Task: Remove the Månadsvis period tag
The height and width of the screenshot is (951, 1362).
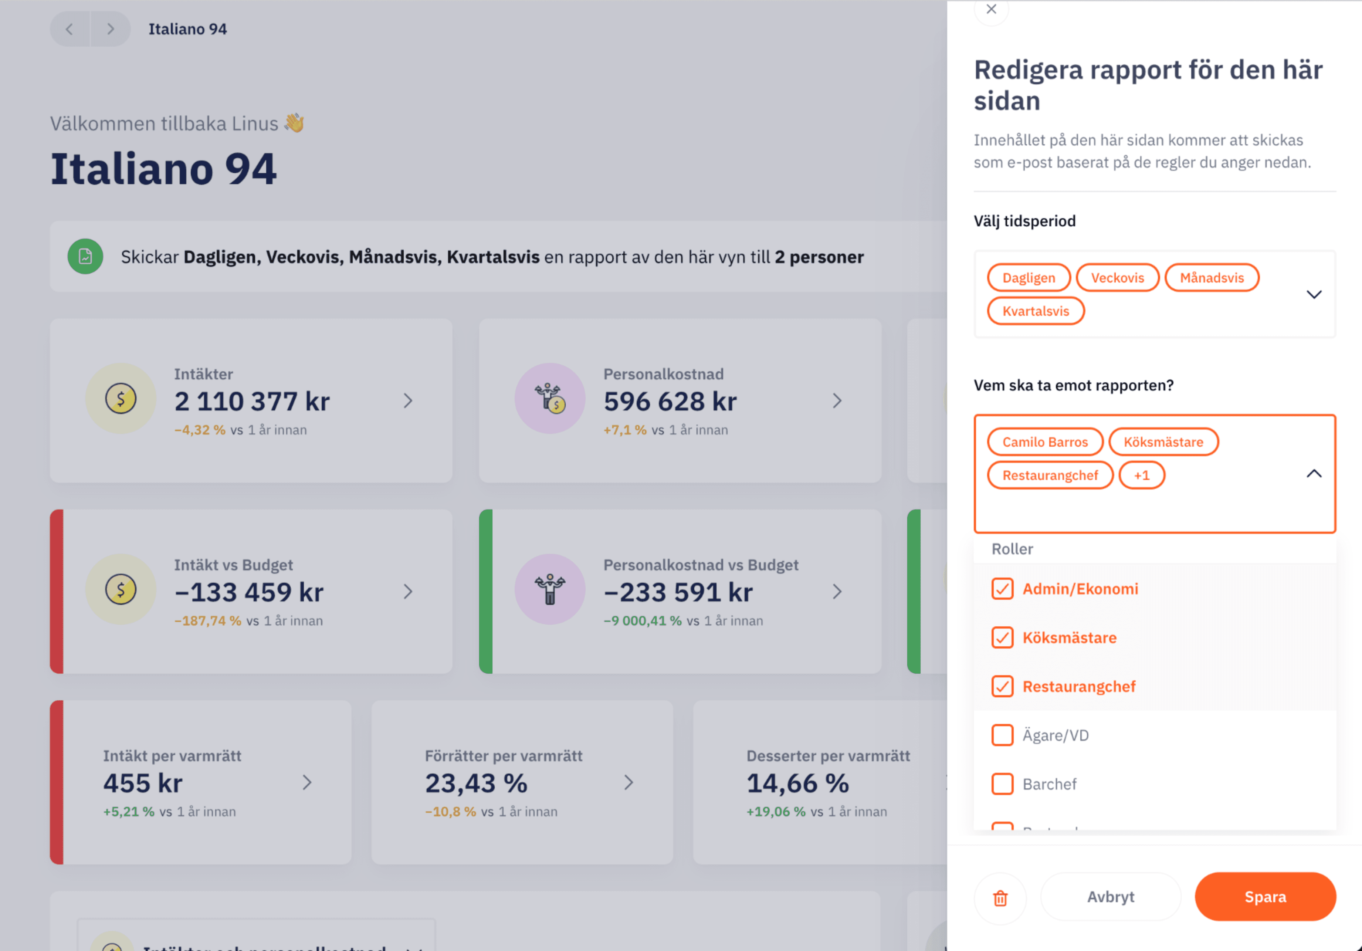Action: pyautogui.click(x=1211, y=278)
